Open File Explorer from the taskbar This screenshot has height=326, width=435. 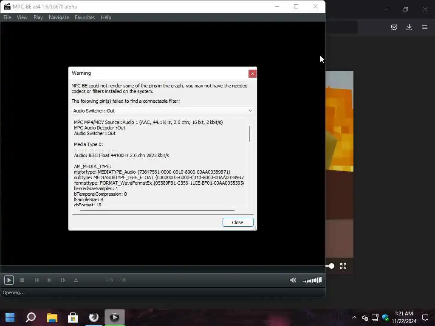coord(52,318)
